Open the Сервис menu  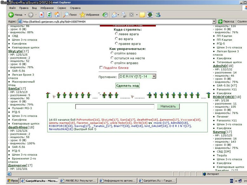[62, 8]
